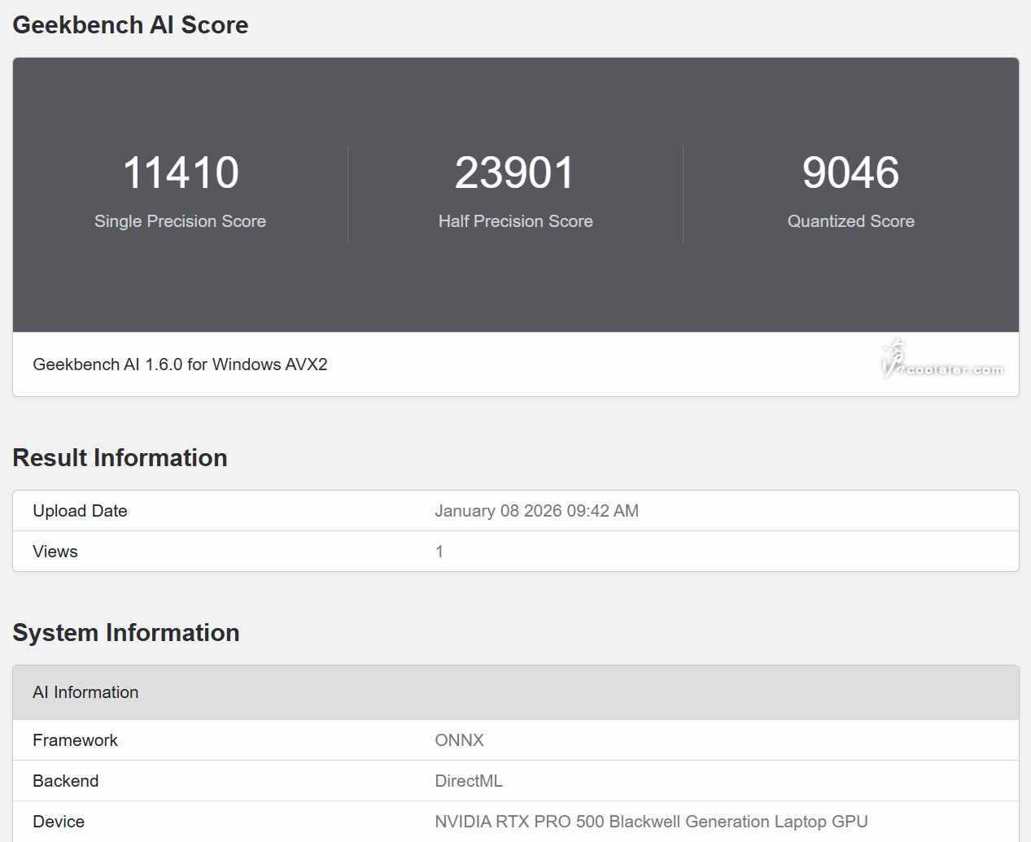This screenshot has height=842, width=1031.
Task: Click the Result Information heading
Action: [120, 458]
